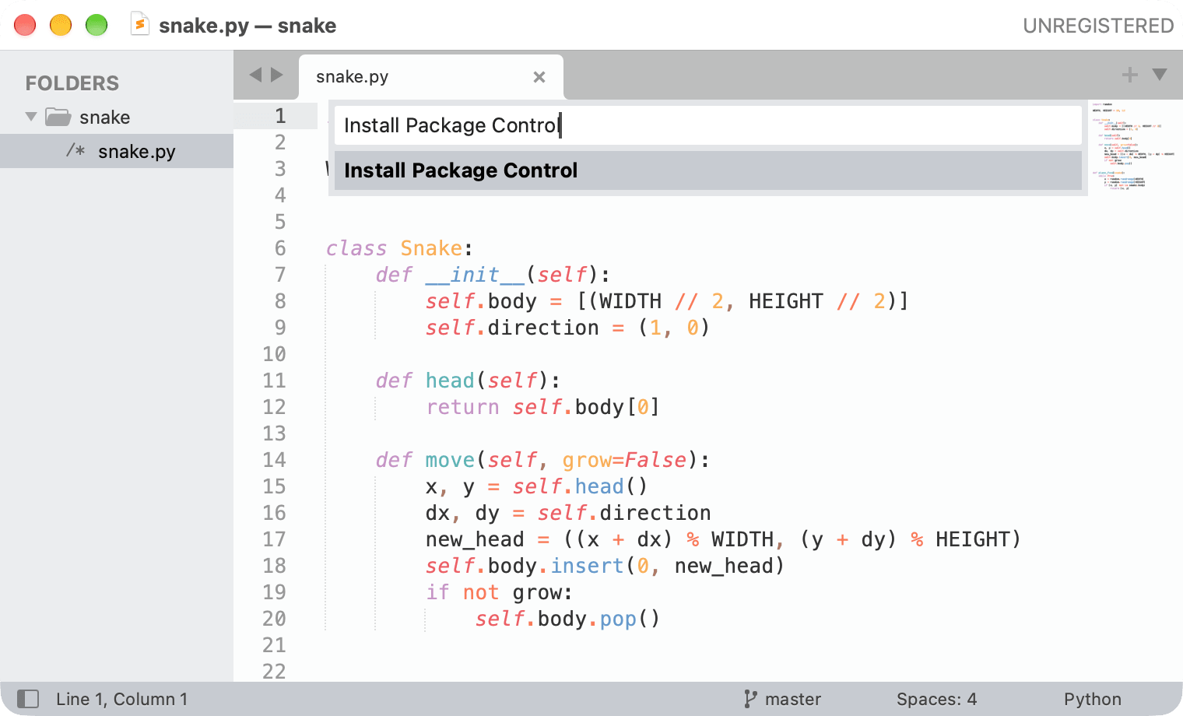Click the minimap code preview
The image size is (1183, 716).
click(x=1135, y=146)
